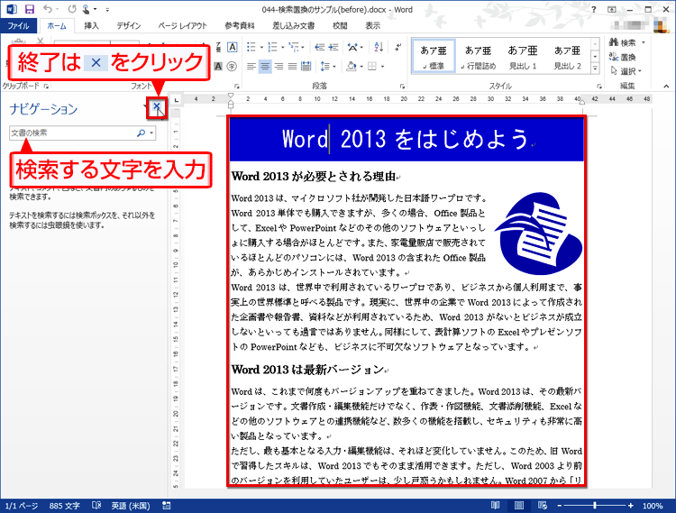Expand the styles gallery more button
The image size is (676, 513).
(596, 68)
